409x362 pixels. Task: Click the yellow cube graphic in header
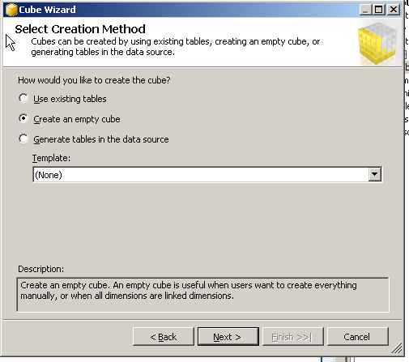377,44
